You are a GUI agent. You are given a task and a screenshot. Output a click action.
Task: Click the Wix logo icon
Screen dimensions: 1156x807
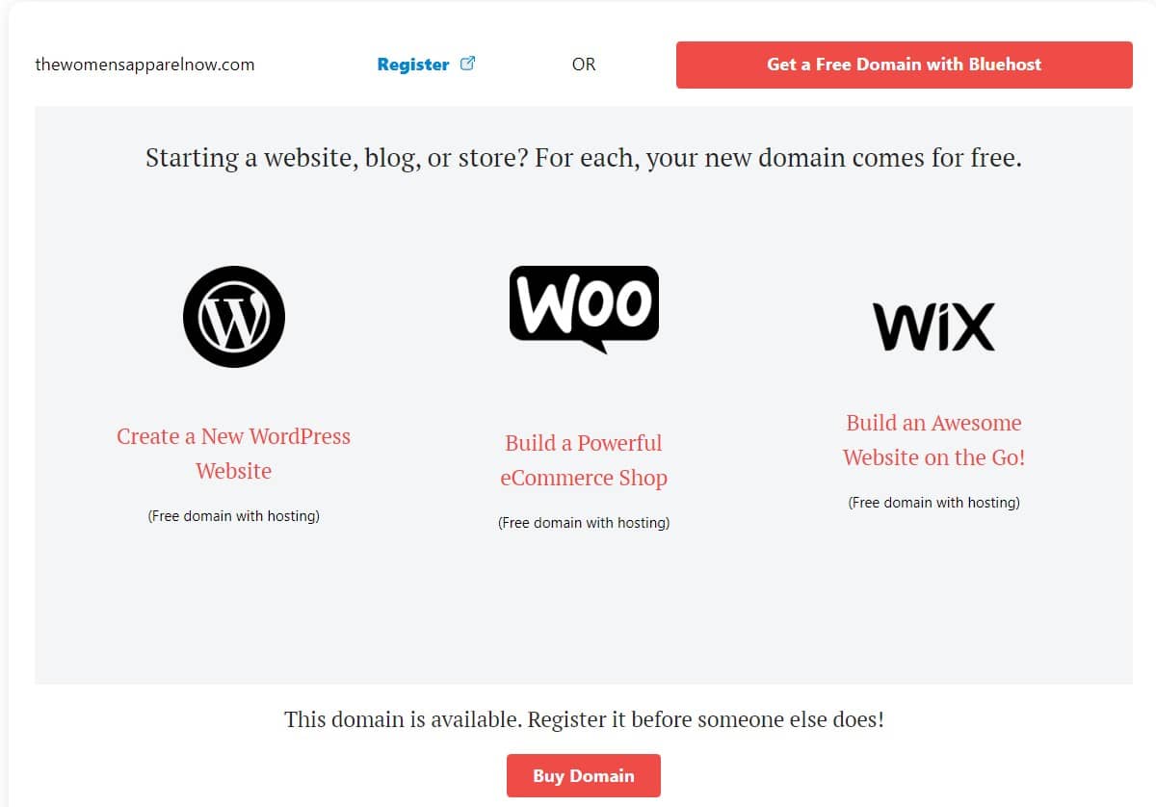[x=933, y=326]
